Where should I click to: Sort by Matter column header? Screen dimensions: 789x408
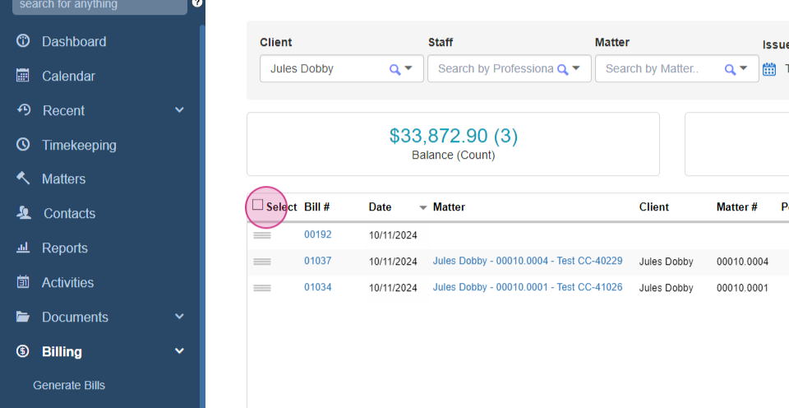pos(449,207)
